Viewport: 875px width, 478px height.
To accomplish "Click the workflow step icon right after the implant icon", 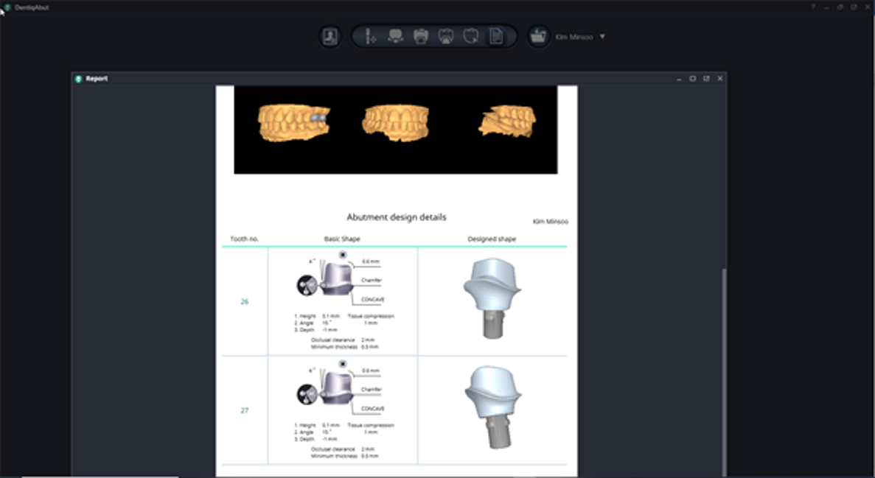I will (396, 37).
